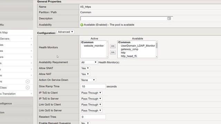Click the /Common header in Active list

(87, 42)
